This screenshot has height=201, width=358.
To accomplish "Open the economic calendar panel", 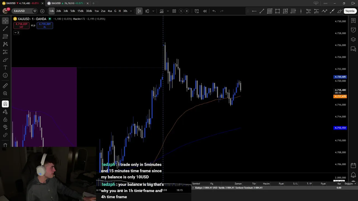I will [x=353, y=165].
